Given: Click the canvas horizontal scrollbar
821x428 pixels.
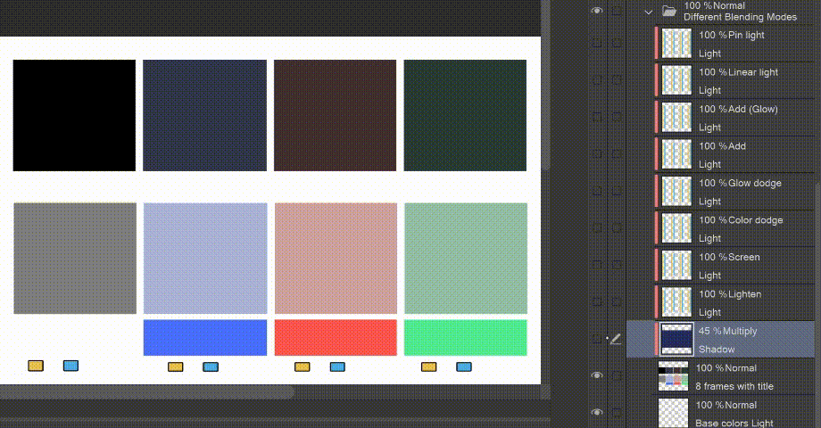Looking at the screenshot, I should pos(146,392).
